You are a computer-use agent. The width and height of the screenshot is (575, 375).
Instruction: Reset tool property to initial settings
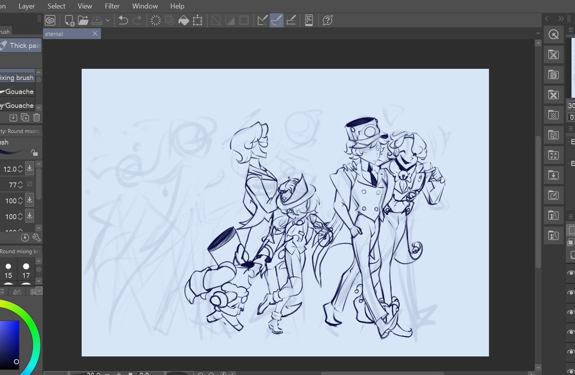(25, 238)
